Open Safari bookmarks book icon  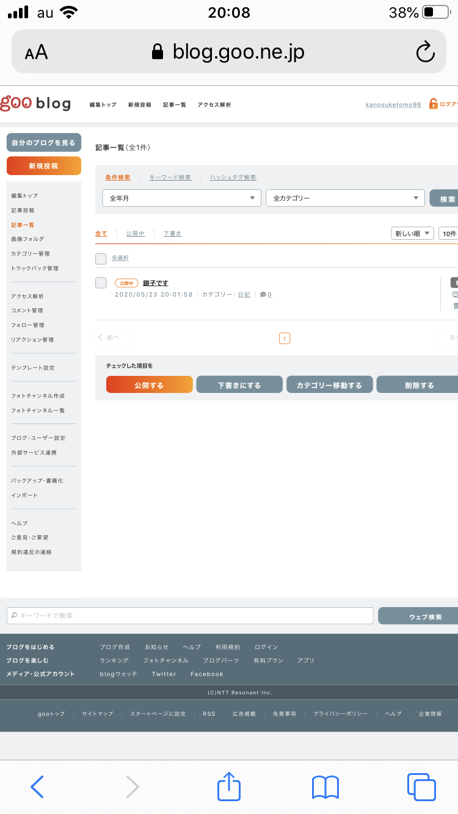click(325, 787)
